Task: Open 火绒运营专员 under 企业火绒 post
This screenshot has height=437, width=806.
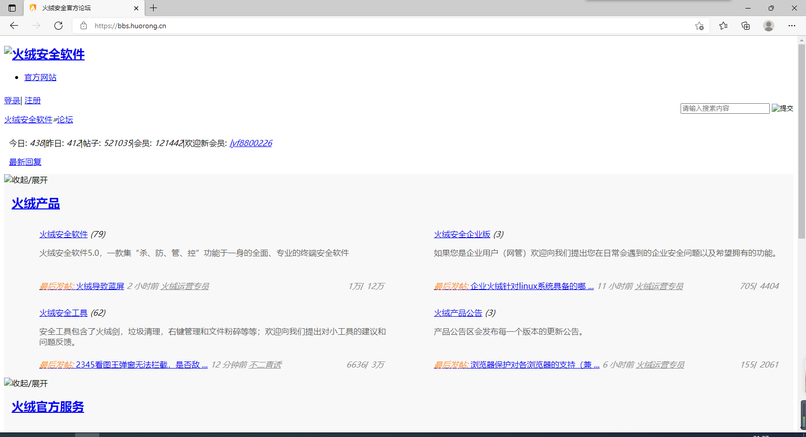Action: point(659,286)
